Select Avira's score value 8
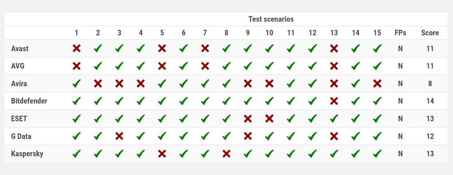Image resolution: width=453 pixels, height=175 pixels. pos(430,83)
